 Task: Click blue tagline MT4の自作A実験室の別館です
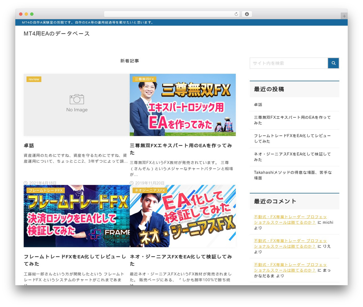(x=88, y=22)
